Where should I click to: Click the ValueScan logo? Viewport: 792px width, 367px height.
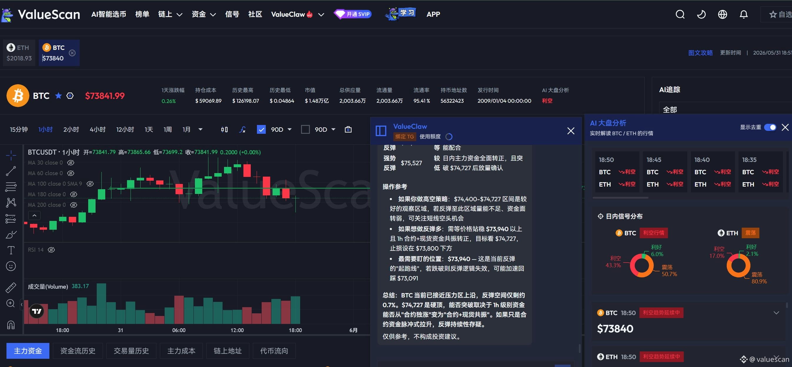(x=41, y=14)
